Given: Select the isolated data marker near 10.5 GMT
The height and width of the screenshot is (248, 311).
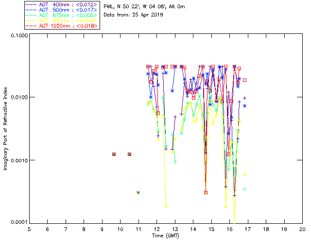Looking at the screenshot, I should click(x=129, y=154).
